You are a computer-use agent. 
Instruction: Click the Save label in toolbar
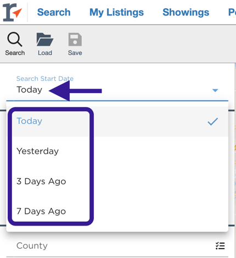click(x=75, y=53)
